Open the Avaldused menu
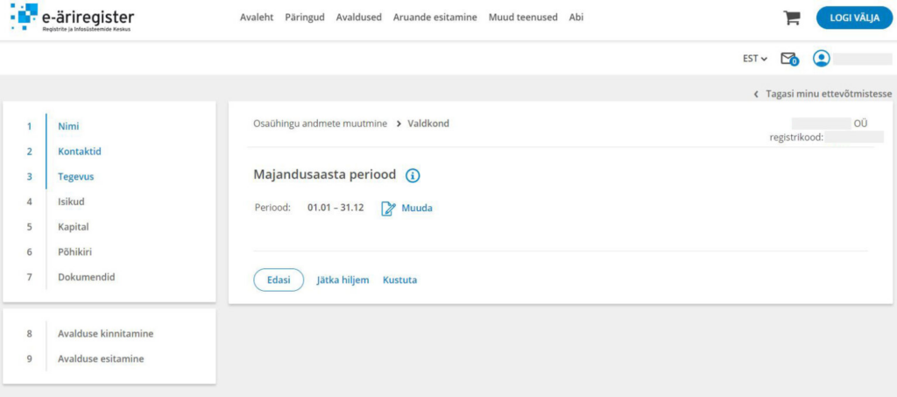This screenshot has width=897, height=397. point(358,18)
